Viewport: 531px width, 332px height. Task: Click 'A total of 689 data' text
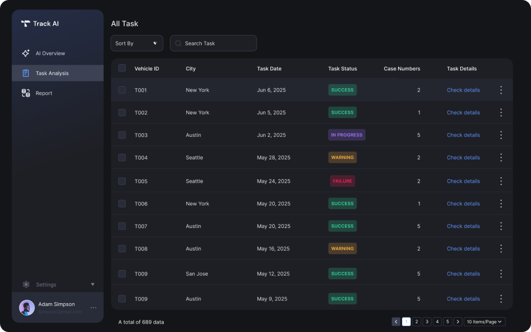click(141, 322)
